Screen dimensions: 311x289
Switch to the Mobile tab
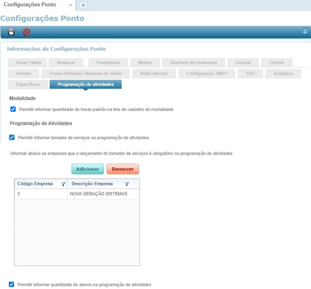(x=145, y=62)
